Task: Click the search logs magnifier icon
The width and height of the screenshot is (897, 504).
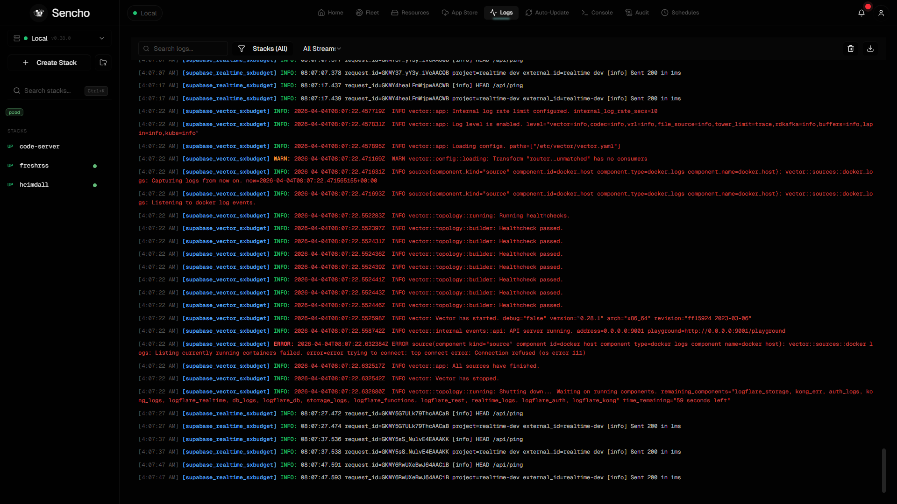Action: 146,49
